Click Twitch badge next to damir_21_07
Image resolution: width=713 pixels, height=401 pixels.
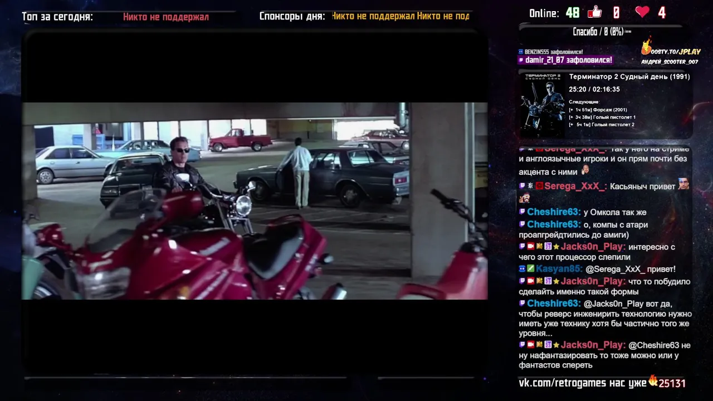[521, 60]
